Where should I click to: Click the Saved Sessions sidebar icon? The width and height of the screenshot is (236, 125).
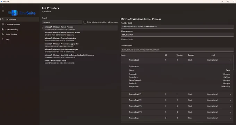coord(3,34)
